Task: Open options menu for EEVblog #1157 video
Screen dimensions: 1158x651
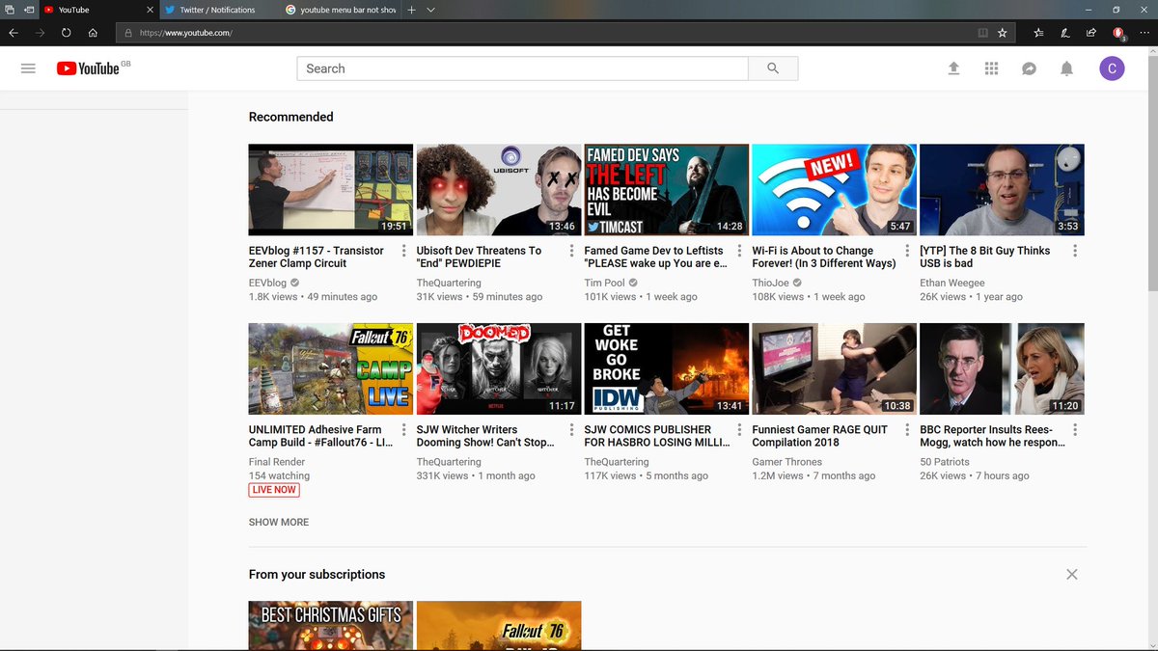Action: click(404, 251)
